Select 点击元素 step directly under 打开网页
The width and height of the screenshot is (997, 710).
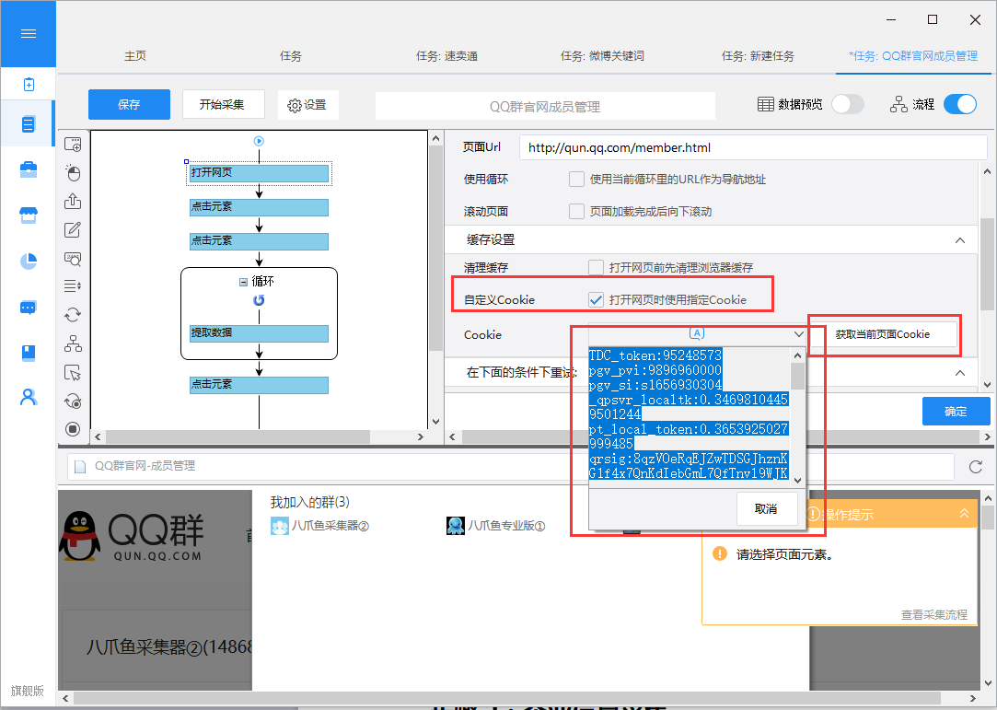(259, 207)
